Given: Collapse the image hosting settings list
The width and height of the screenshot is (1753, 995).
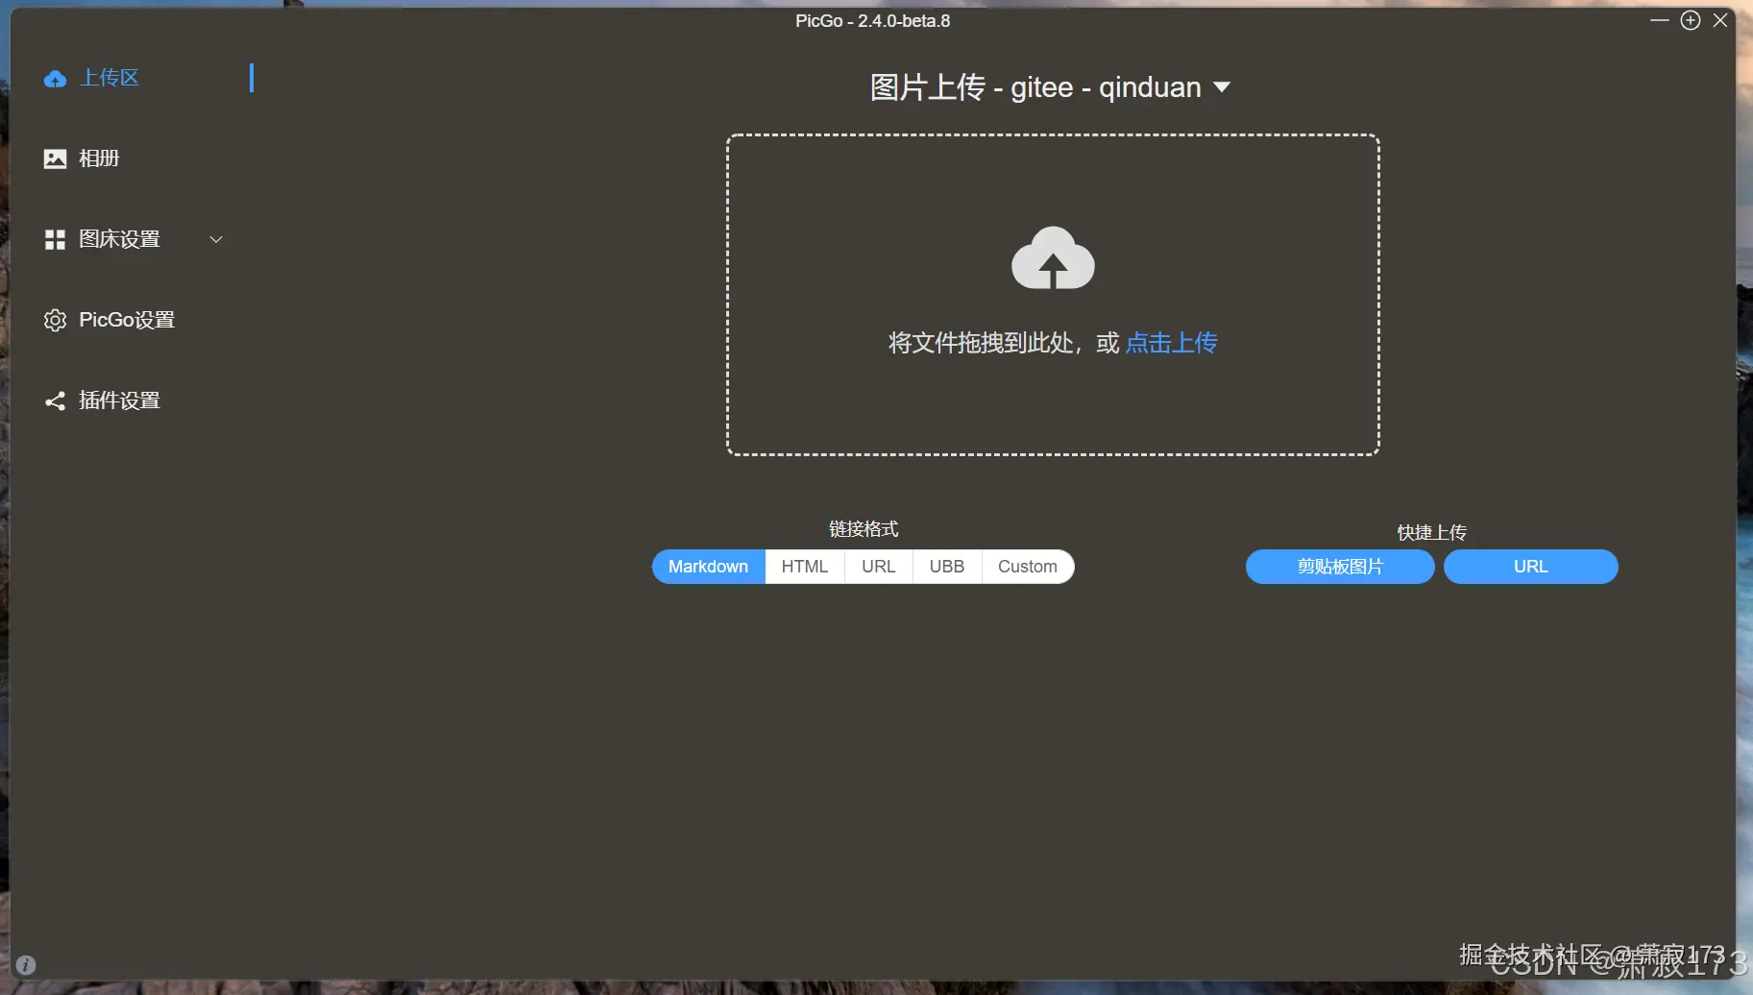Looking at the screenshot, I should (x=215, y=239).
